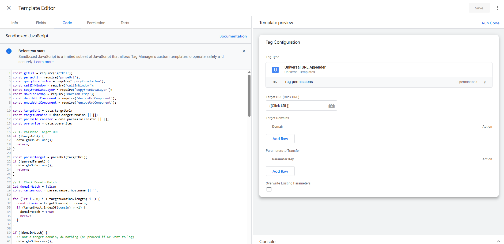Click Run Code in template preview
This screenshot has height=244, width=504.
point(491,23)
